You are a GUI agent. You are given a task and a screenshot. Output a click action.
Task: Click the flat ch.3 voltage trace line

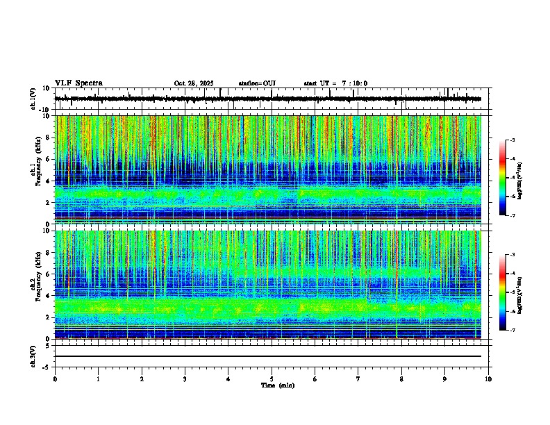[x=268, y=356]
